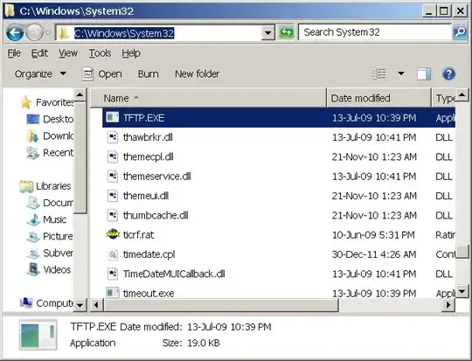Click navigation pane scroll up arrow
Viewport: 472px width, 361px height.
[80, 95]
